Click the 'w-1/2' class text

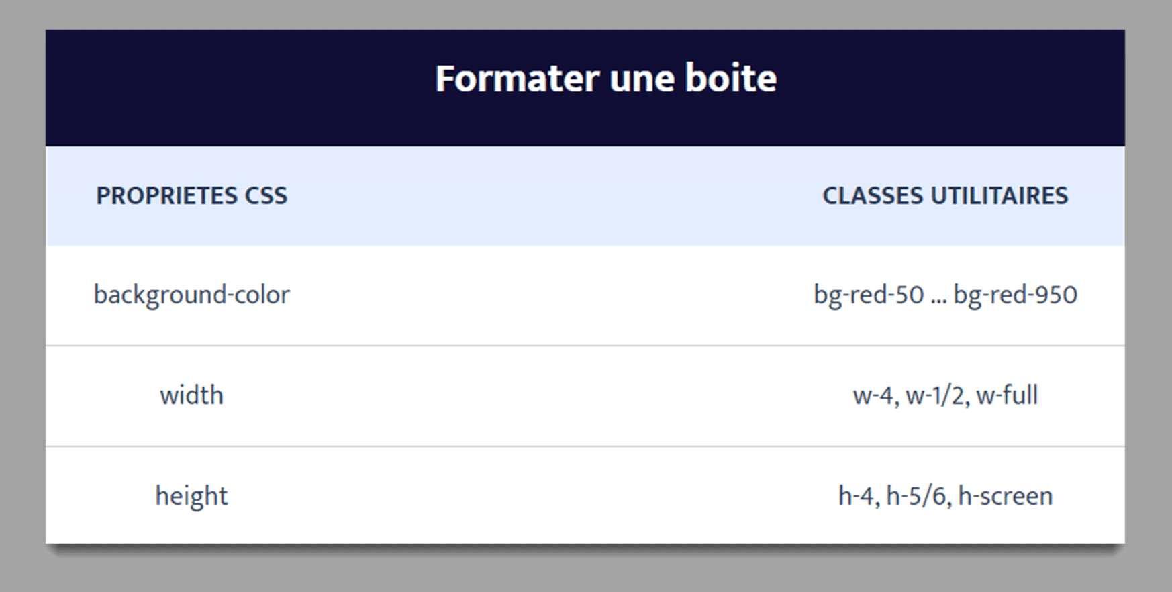[936, 395]
